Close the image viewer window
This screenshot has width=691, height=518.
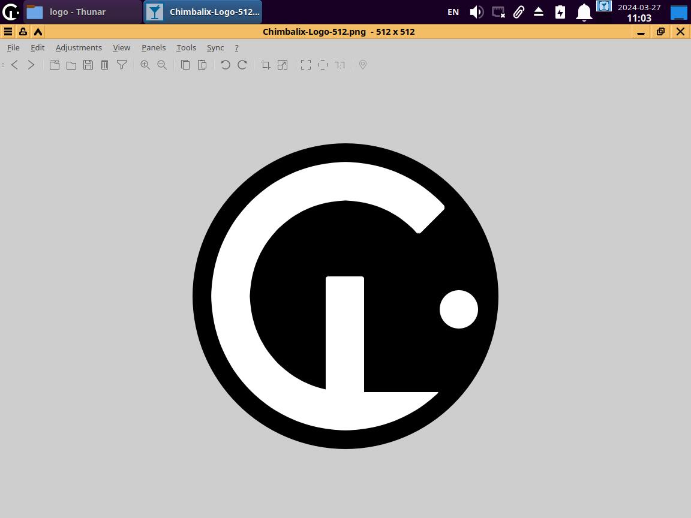(680, 32)
